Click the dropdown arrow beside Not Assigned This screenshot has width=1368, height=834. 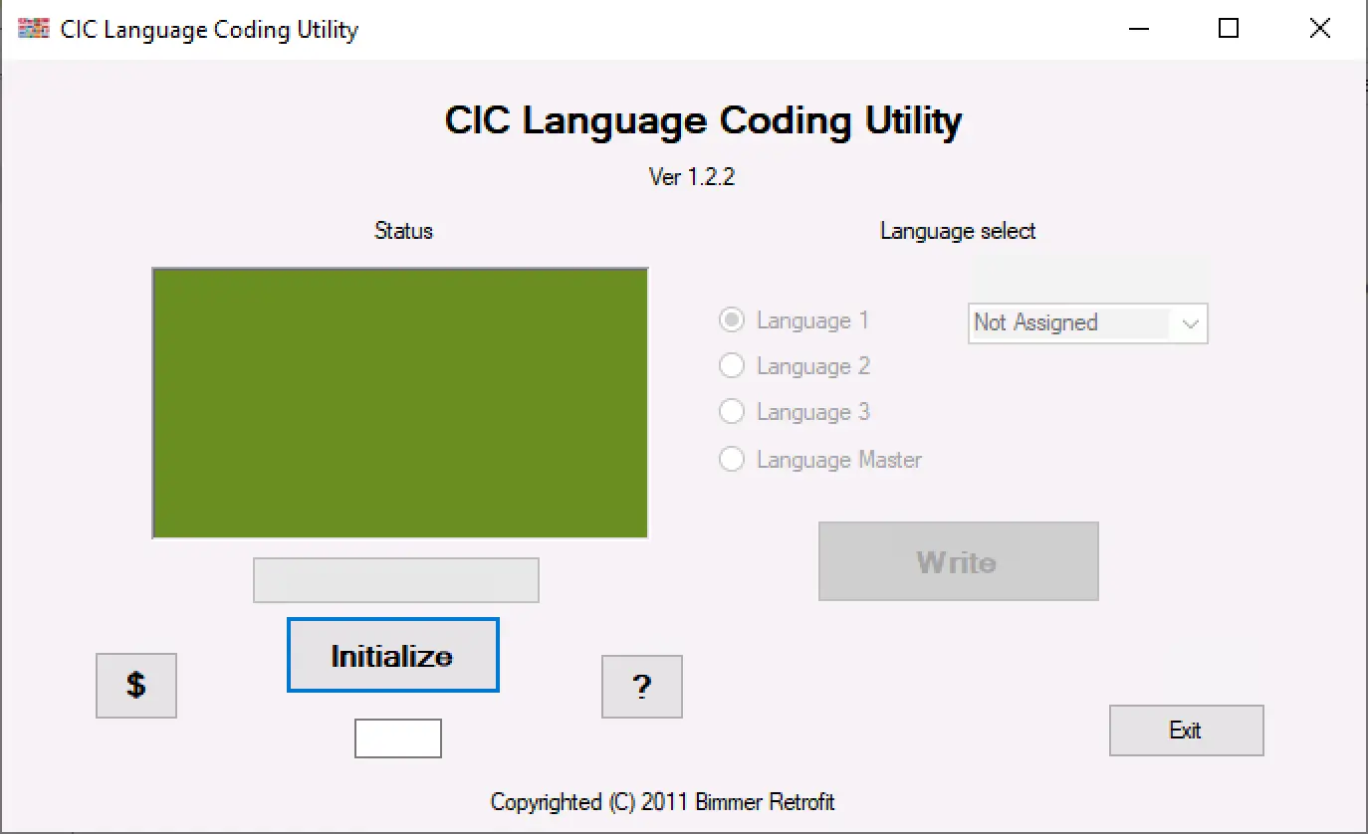[1191, 323]
